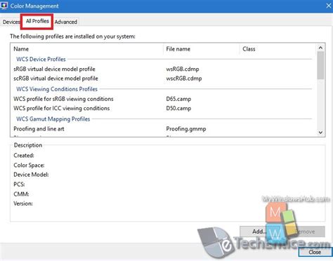The width and height of the screenshot is (333, 261).
Task: Click the wscRGB.cdmp file name
Action: pyautogui.click(x=184, y=79)
